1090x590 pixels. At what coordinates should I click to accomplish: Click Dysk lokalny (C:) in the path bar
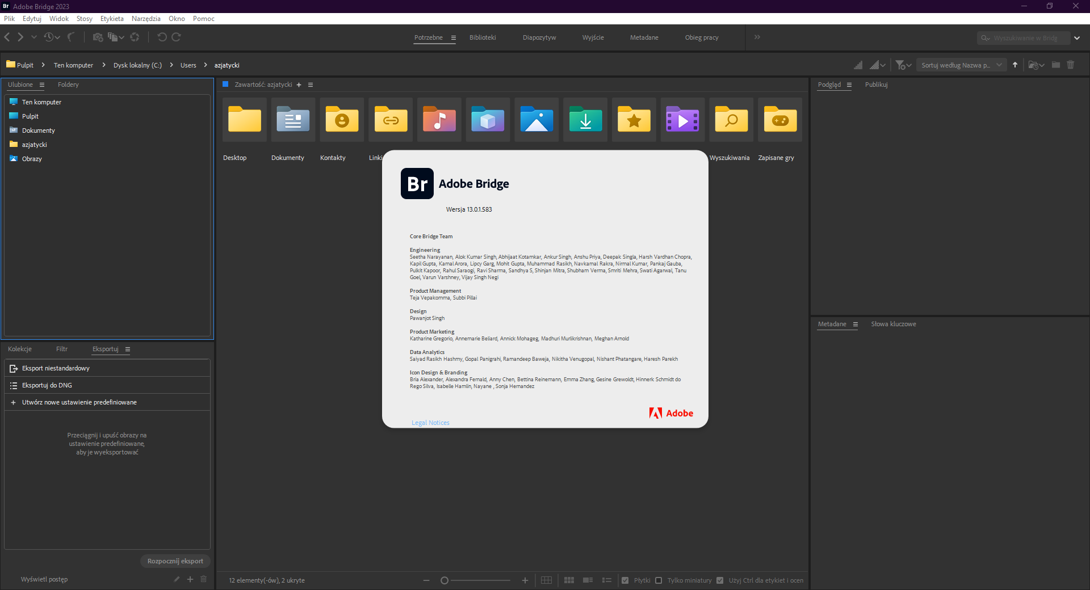[137, 65]
